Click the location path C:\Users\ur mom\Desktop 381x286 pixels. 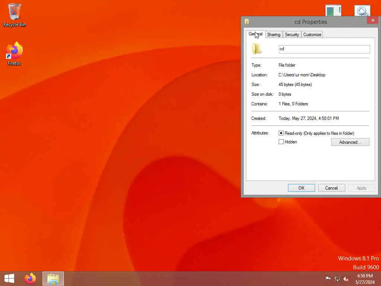pyautogui.click(x=302, y=74)
